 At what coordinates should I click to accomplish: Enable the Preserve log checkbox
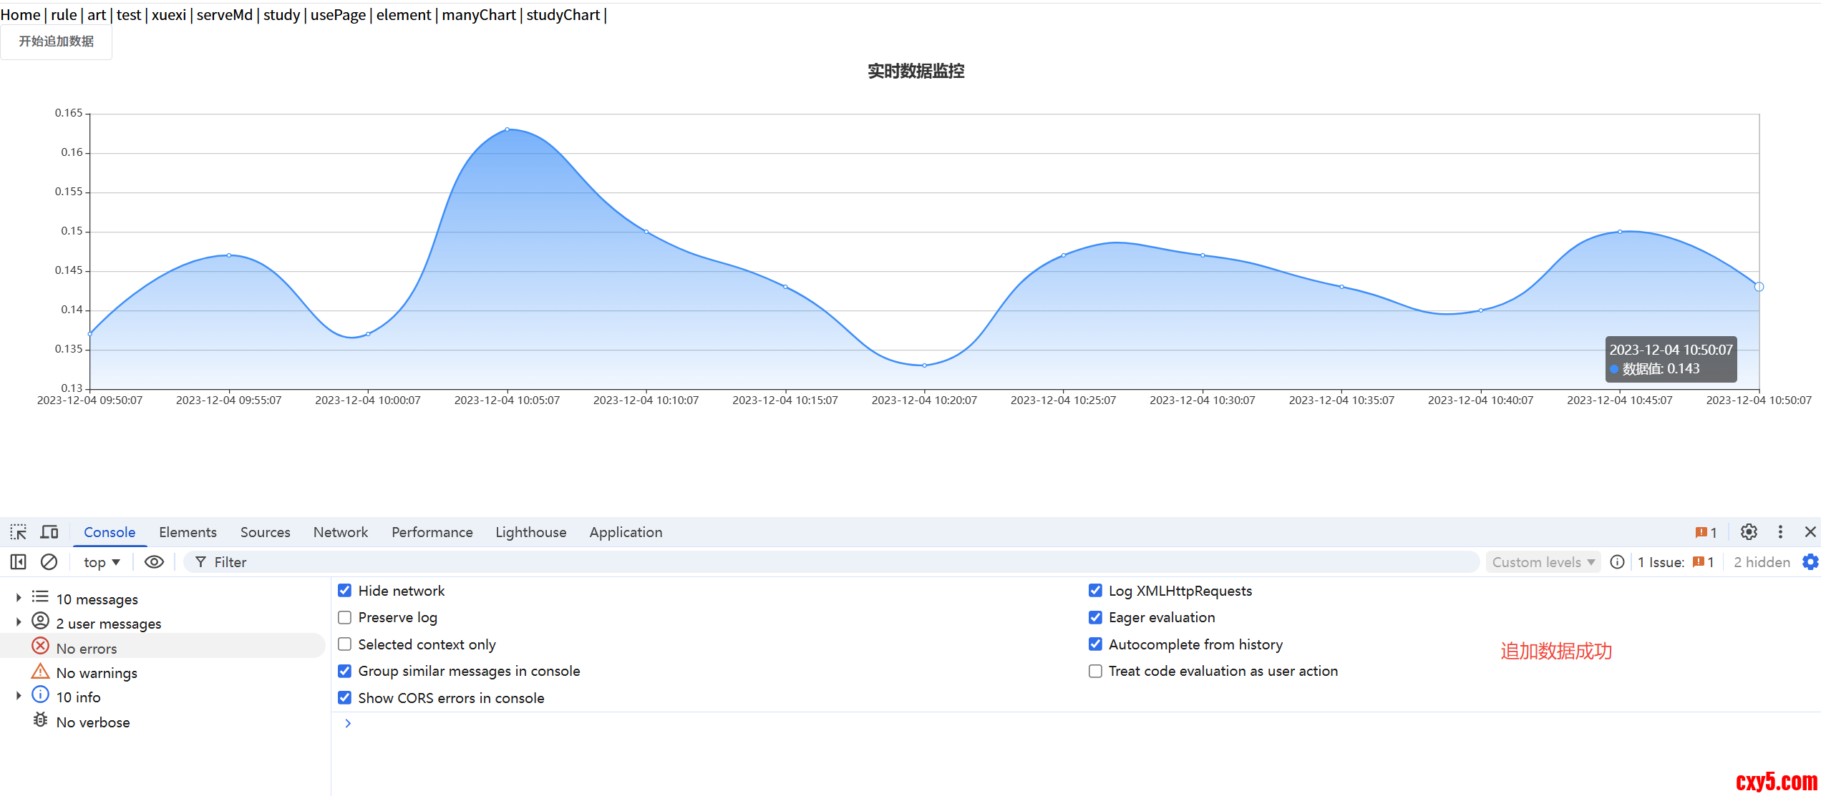coord(345,617)
